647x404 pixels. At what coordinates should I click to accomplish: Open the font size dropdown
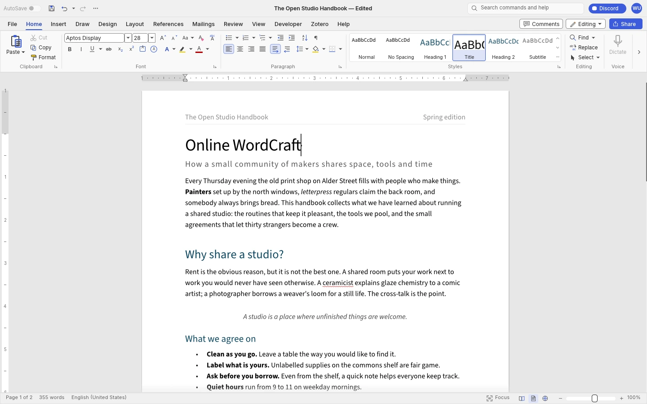click(x=152, y=38)
